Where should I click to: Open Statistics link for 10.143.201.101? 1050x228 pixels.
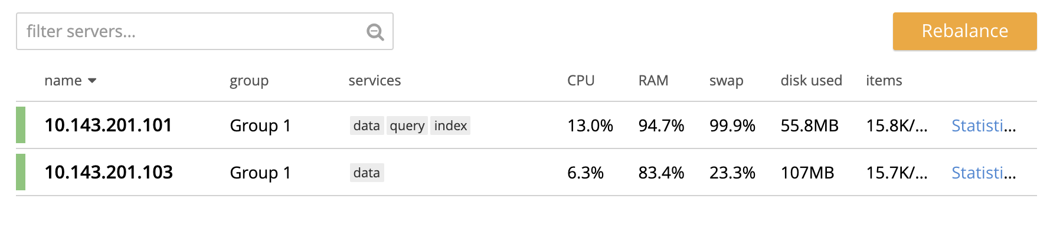coord(983,125)
